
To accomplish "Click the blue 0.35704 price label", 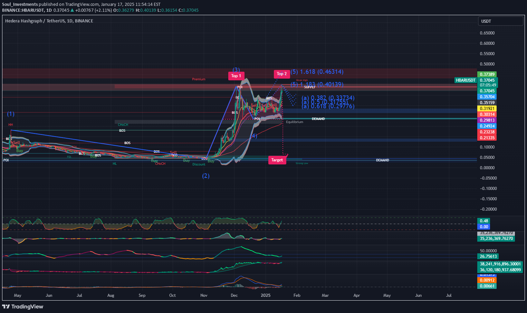I will [x=487, y=97].
